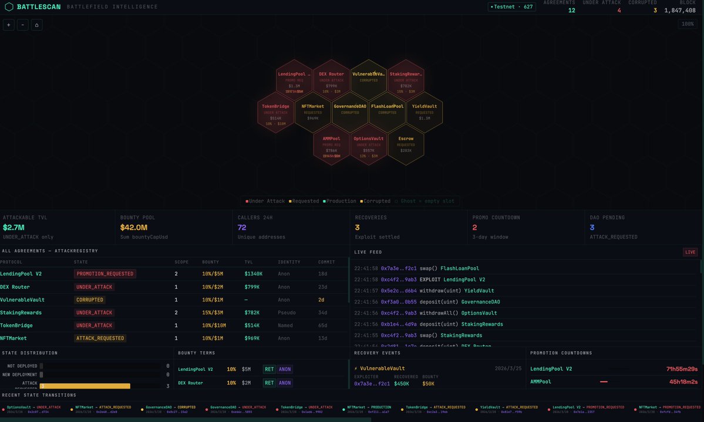The image size is (704, 422).
Task: Click the BattleScan hexagon logo icon
Action: click(x=9, y=6)
